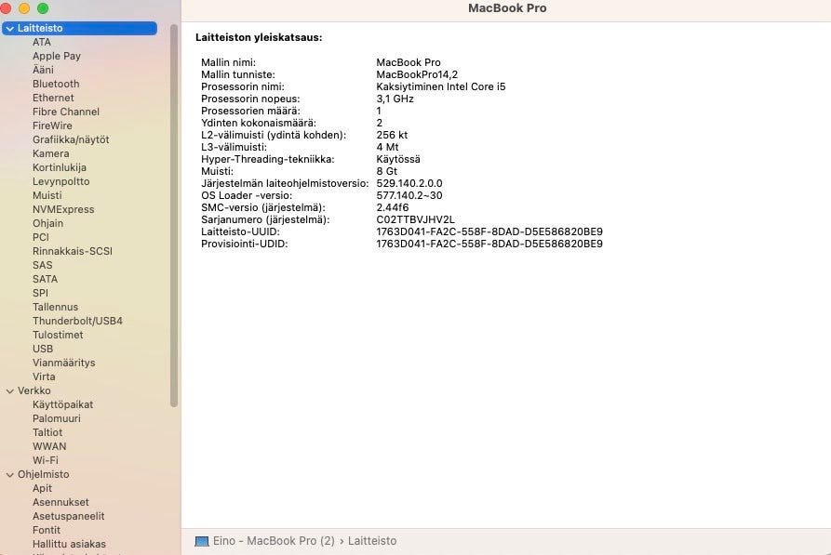
Task: Click the sidebar vertical scrollbar
Action: click(x=173, y=216)
